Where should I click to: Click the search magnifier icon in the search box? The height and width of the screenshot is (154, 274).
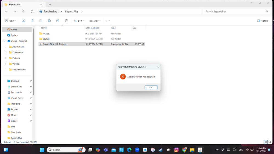pos(267,11)
